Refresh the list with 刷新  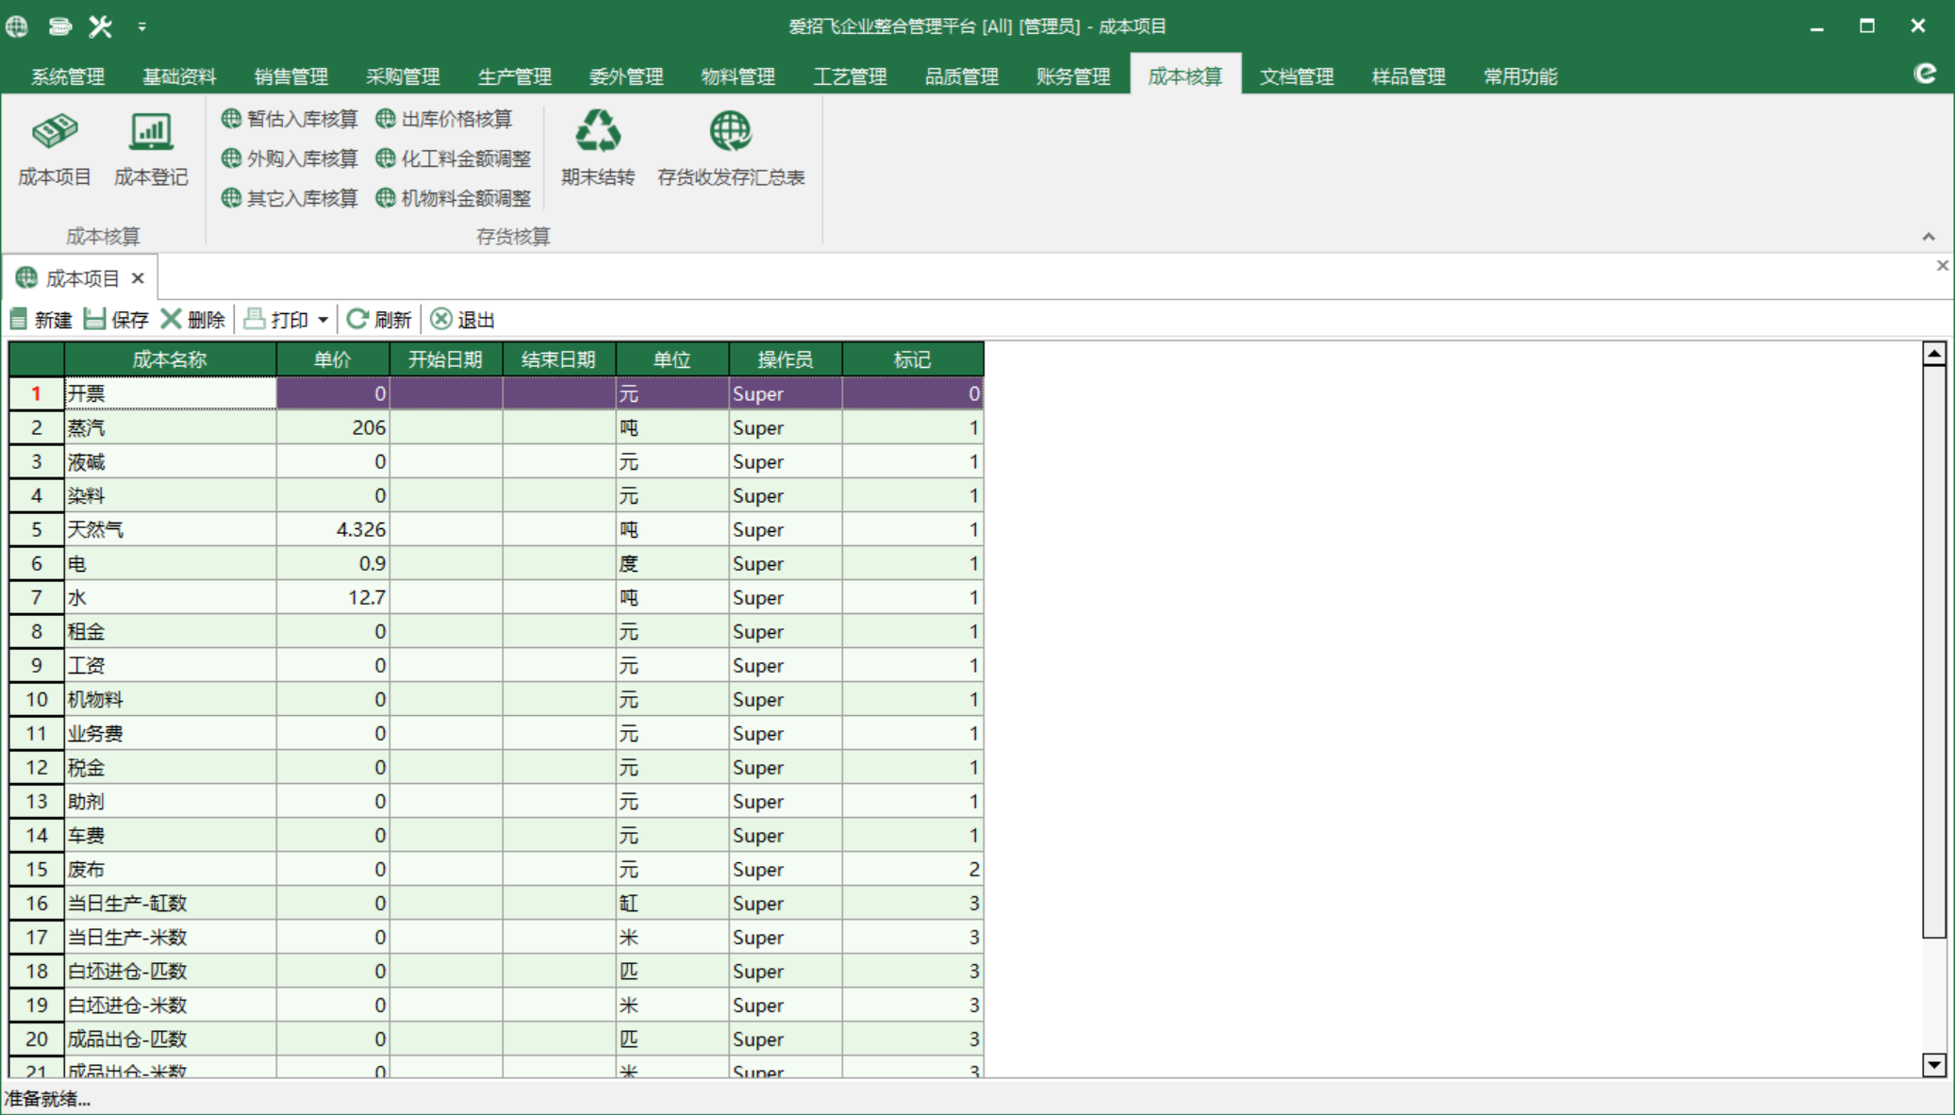coord(379,320)
